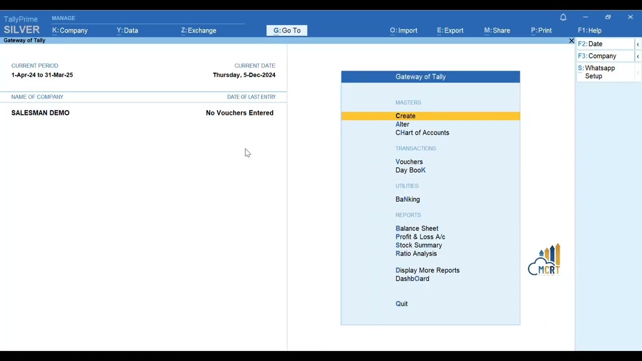Click the No Vouchers Entered text
Screen dimensions: 642x361
point(240,113)
